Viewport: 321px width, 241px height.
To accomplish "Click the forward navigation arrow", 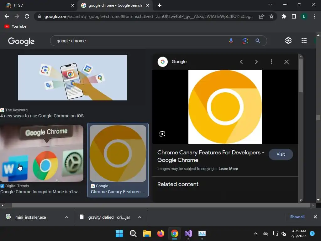I will (x=17, y=16).
